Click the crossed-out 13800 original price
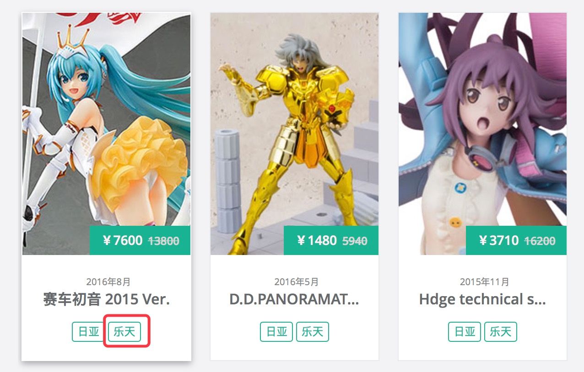Screen dimensions: 584x372 click(x=164, y=241)
